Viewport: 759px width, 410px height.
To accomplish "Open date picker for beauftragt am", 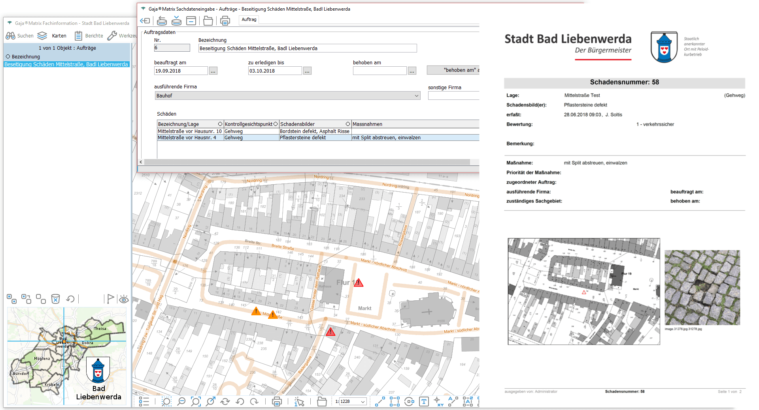I will [213, 71].
